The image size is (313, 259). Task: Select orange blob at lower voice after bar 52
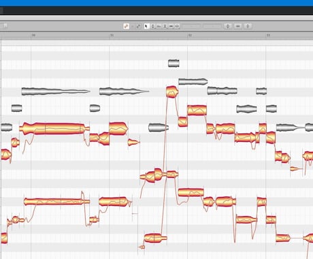coord(191,193)
